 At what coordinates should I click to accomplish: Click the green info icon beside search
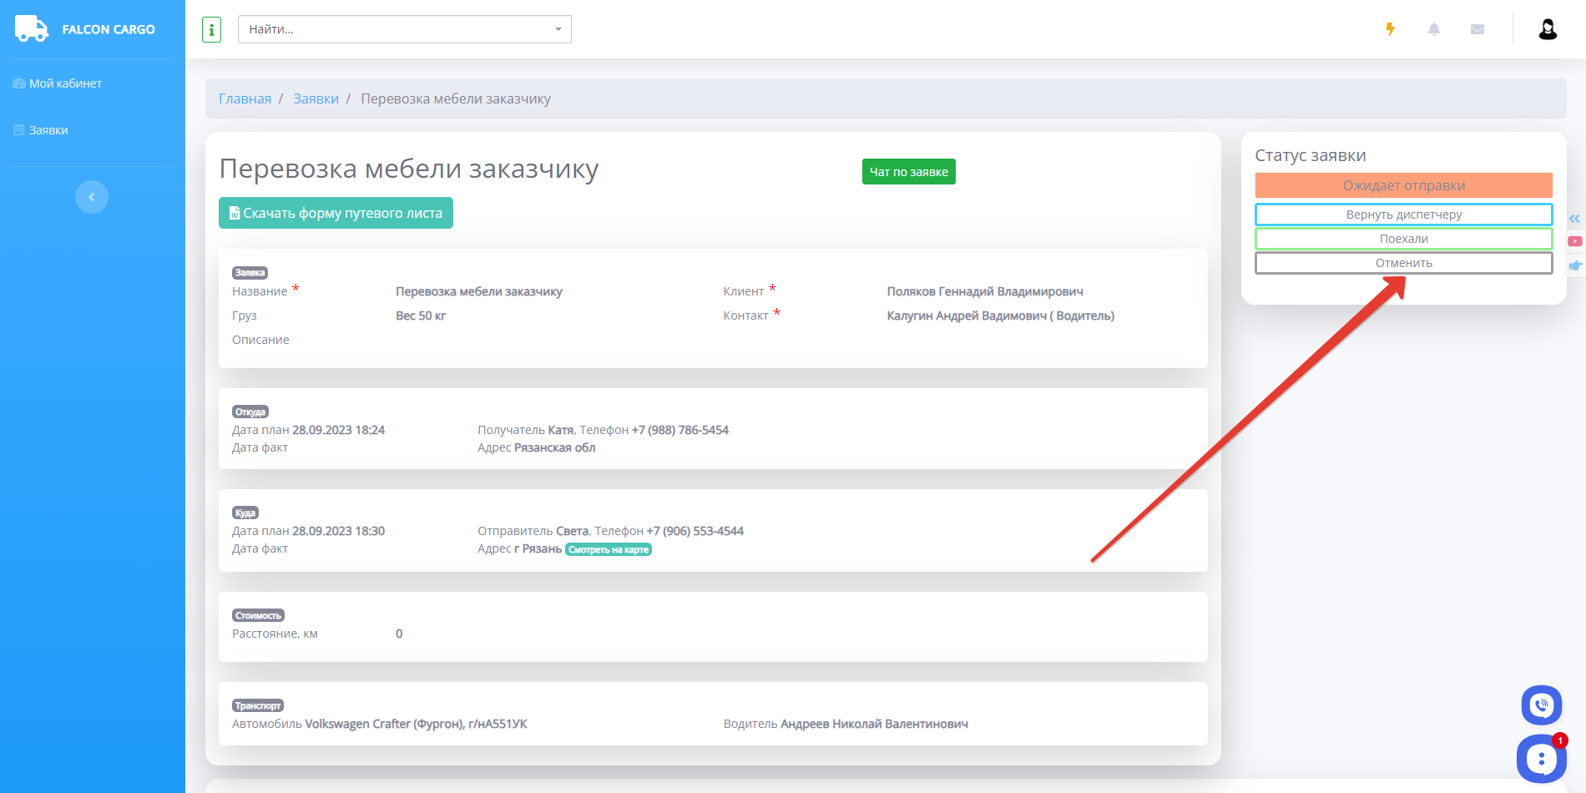(x=211, y=30)
